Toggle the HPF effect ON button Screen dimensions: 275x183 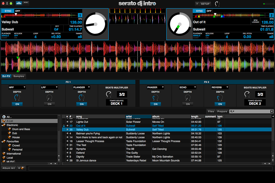point(17,104)
